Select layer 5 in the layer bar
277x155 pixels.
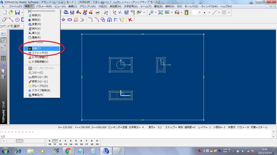(x=76, y=141)
